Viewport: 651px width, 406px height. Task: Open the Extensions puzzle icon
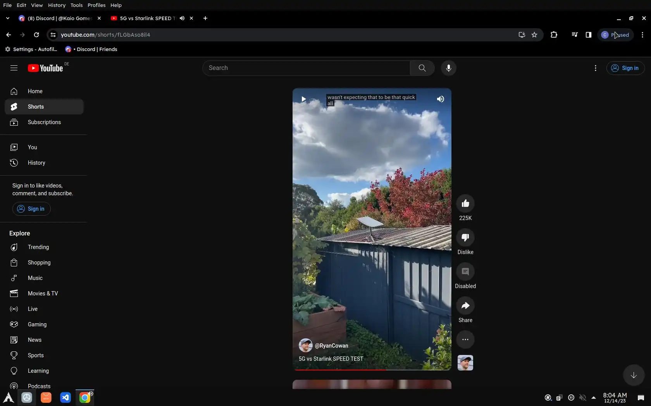click(x=554, y=35)
